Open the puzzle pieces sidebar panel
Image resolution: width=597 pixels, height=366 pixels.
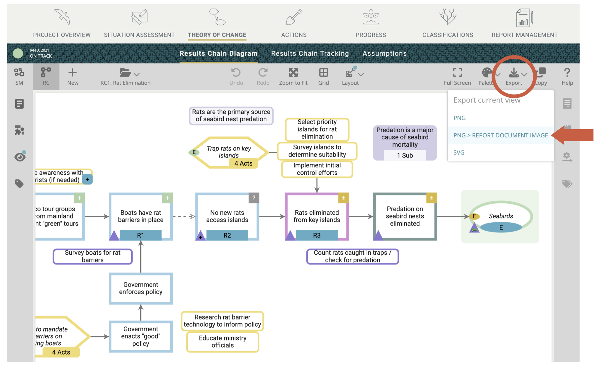pyautogui.click(x=20, y=130)
